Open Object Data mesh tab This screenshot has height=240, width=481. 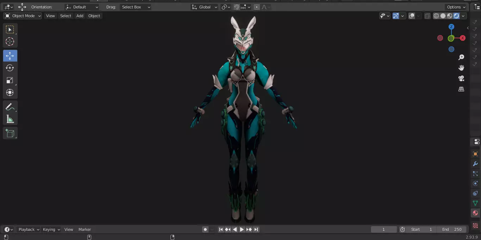click(475, 203)
